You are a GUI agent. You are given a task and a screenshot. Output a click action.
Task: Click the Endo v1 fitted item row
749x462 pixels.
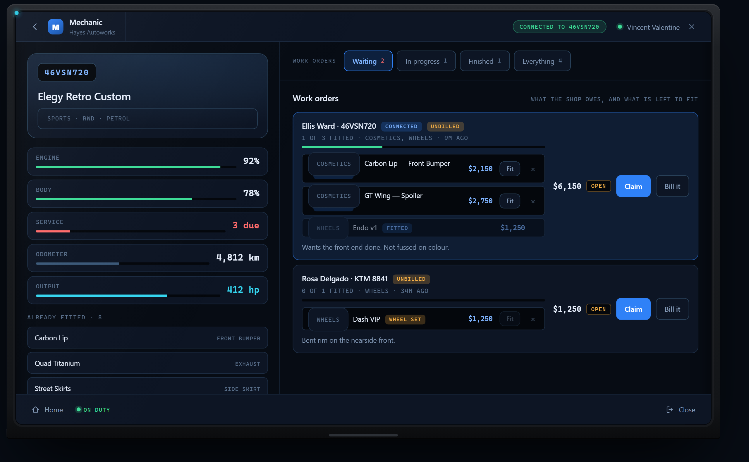tap(423, 228)
